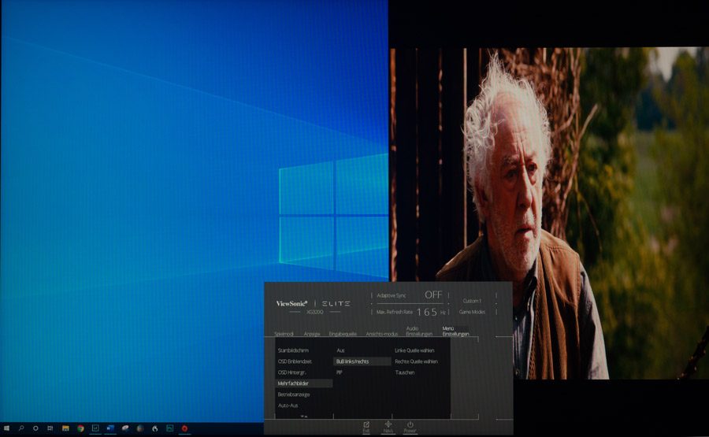Select the Menü Einstellungen tab
The image size is (709, 437).
coord(455,331)
